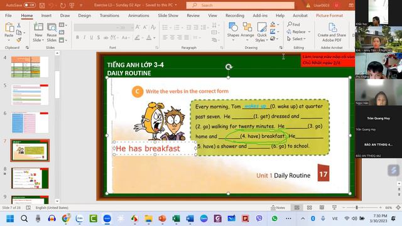Click English (United States) language in status bar

point(52,208)
